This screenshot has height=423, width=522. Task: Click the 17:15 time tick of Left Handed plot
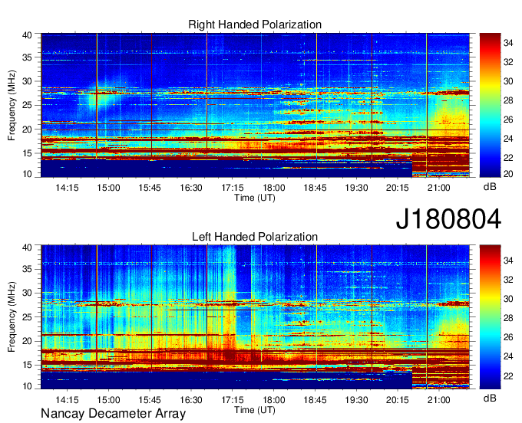tap(233, 400)
